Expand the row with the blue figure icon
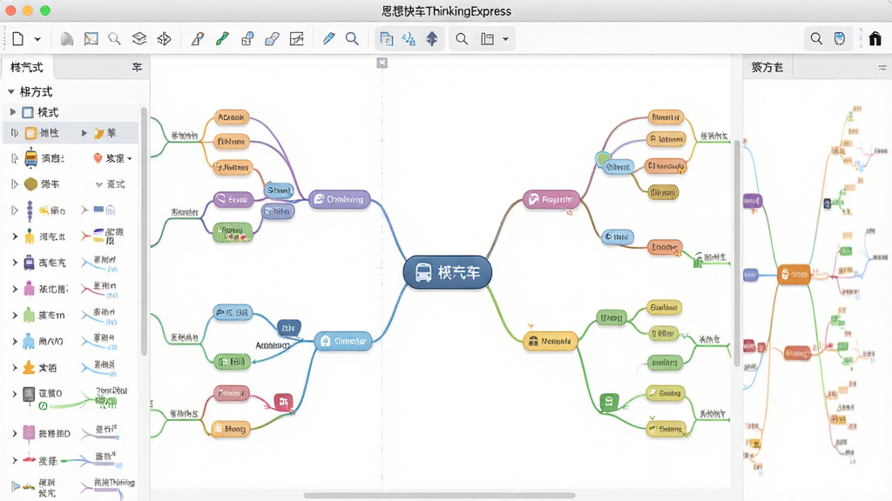Image resolution: width=892 pixels, height=501 pixels. coord(16,341)
